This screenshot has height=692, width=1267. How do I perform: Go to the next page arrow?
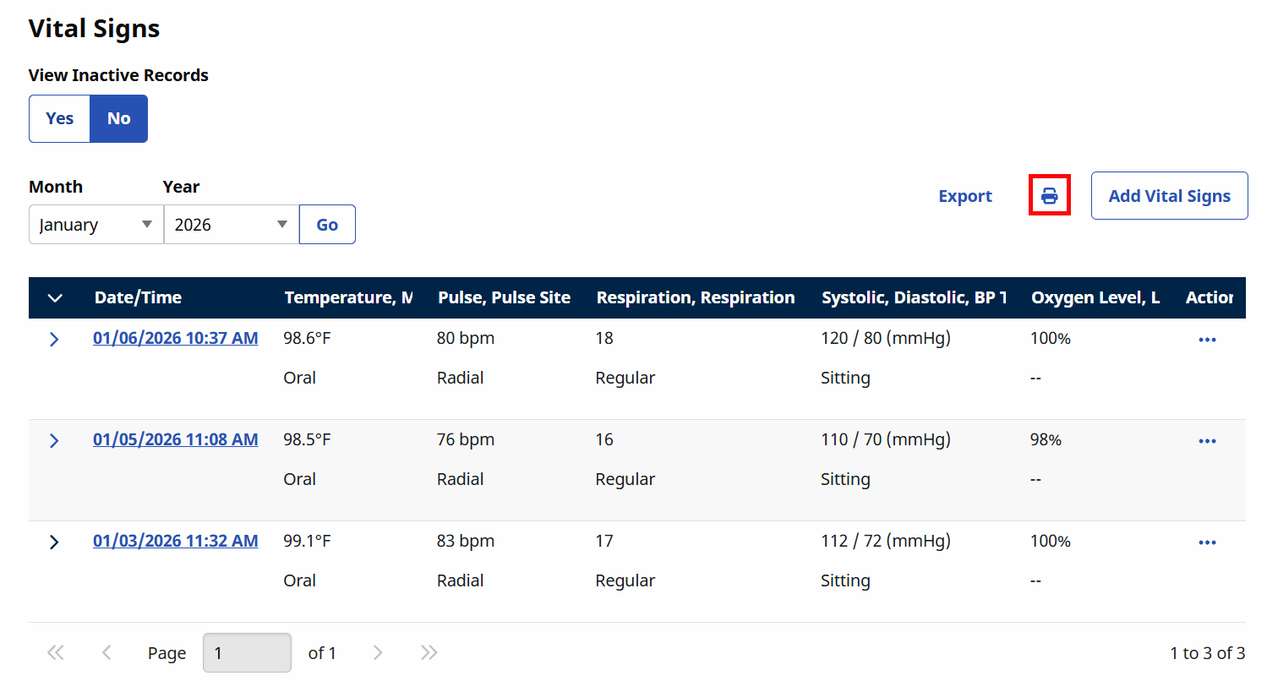coord(378,652)
